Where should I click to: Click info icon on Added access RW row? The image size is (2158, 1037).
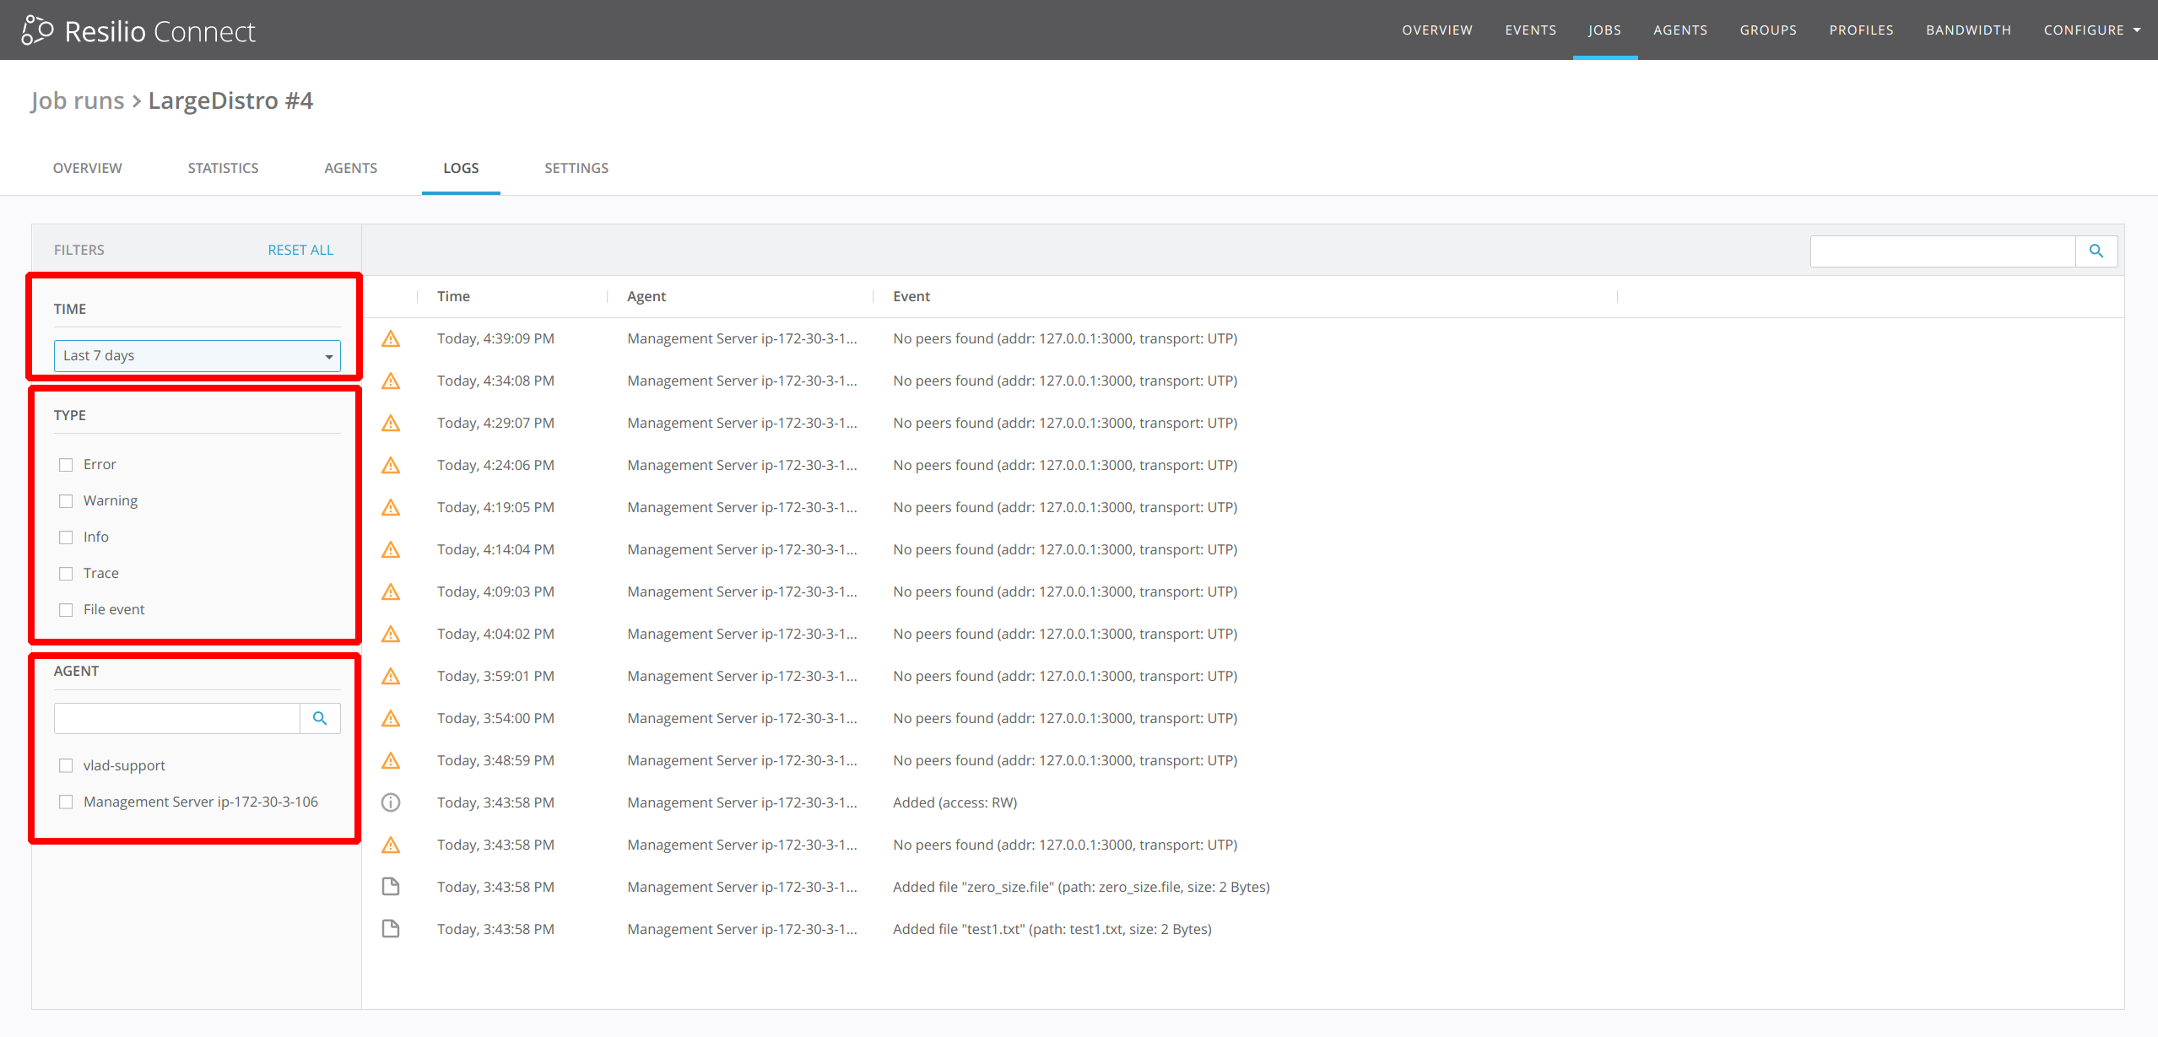pyautogui.click(x=391, y=802)
